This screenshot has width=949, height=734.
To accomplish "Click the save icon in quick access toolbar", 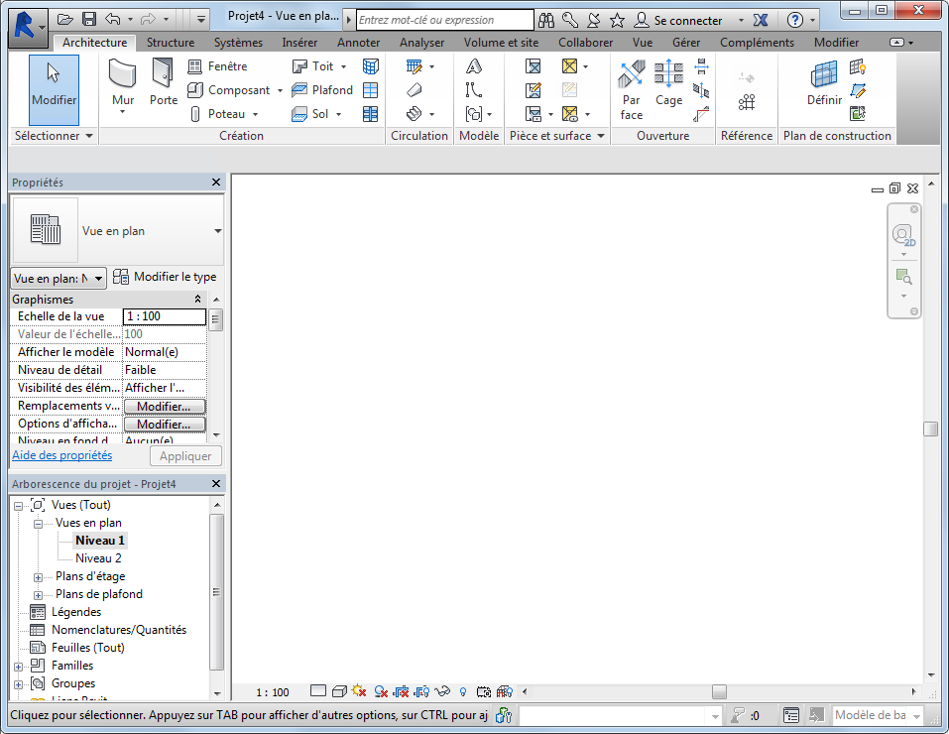I will tap(89, 20).
